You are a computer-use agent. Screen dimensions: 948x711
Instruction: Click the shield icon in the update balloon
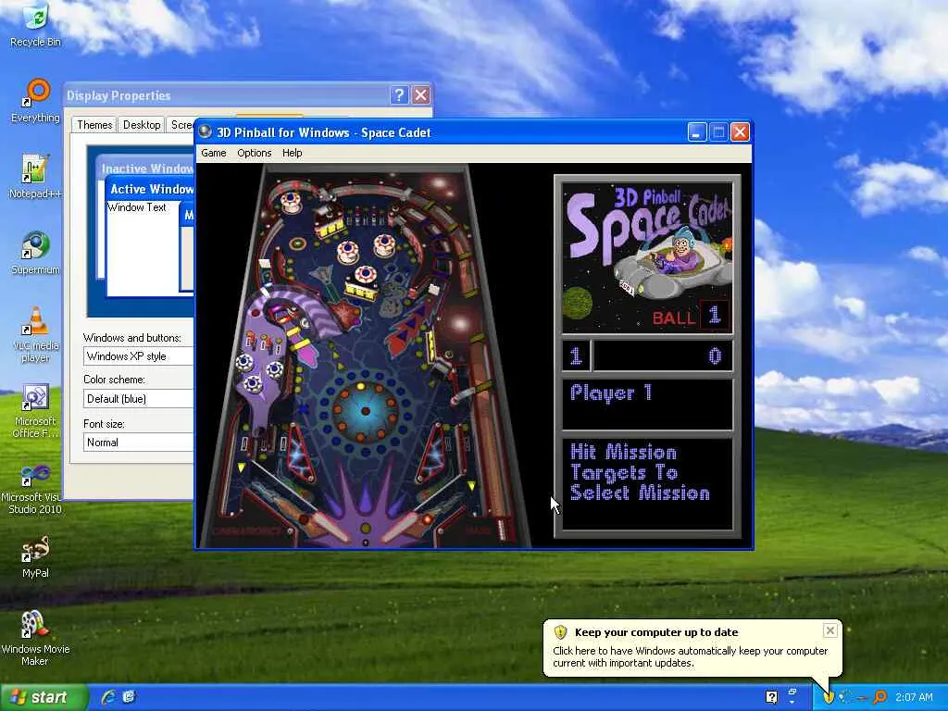(560, 631)
